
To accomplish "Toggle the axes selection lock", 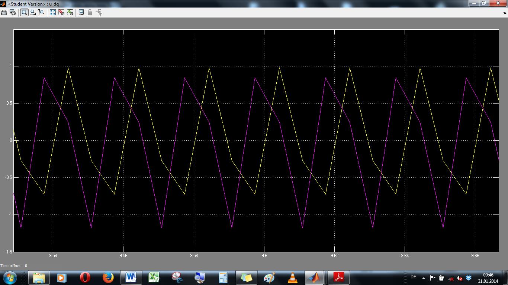I will [90, 12].
